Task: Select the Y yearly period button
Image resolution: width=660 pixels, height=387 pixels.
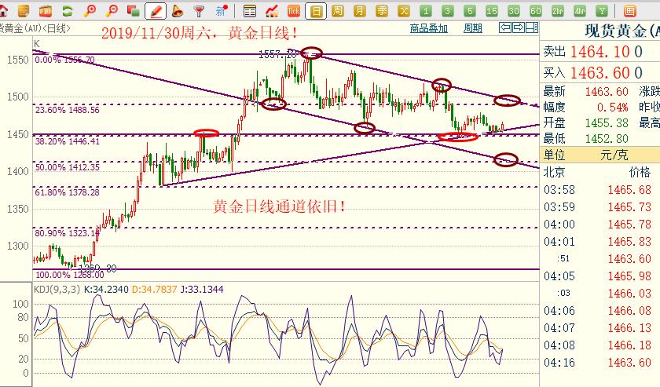Action: point(602,11)
